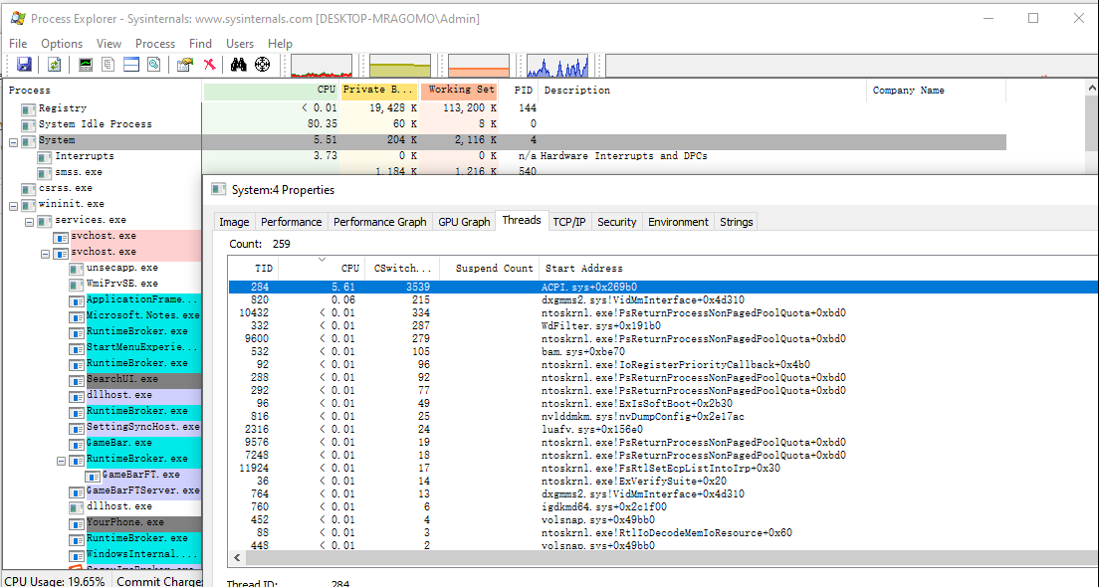Click the Registry process icon
Viewport: 1099px width, 587px height.
tap(28, 108)
